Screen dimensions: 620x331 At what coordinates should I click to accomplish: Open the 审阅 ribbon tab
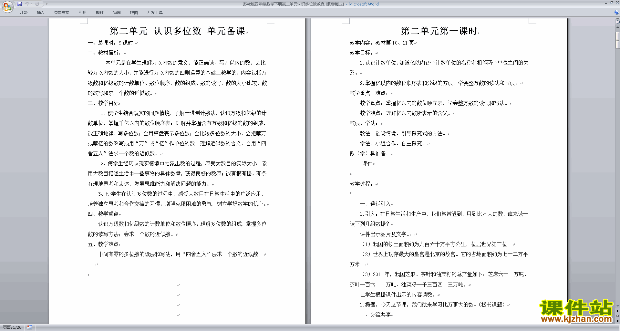click(117, 13)
